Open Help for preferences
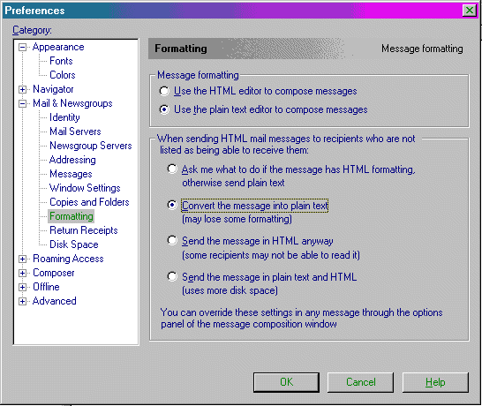This screenshot has height=406, width=482. click(x=435, y=382)
